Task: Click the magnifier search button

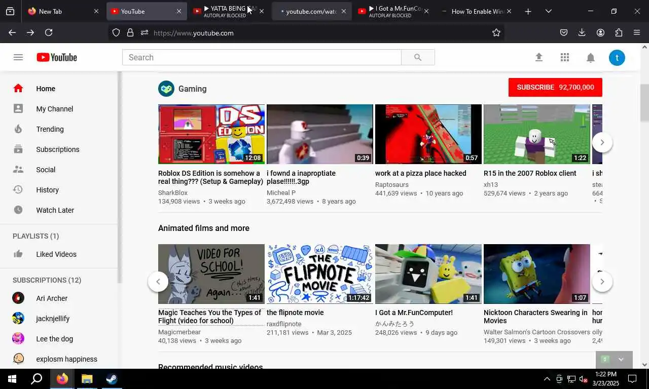Action: [x=418, y=57]
